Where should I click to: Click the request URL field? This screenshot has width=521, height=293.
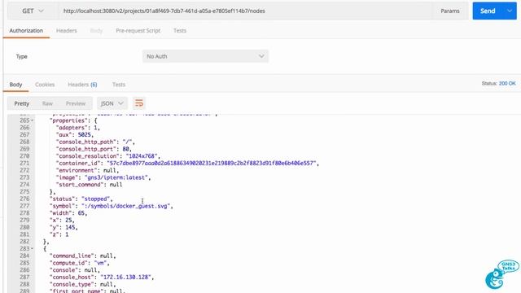pos(245,11)
